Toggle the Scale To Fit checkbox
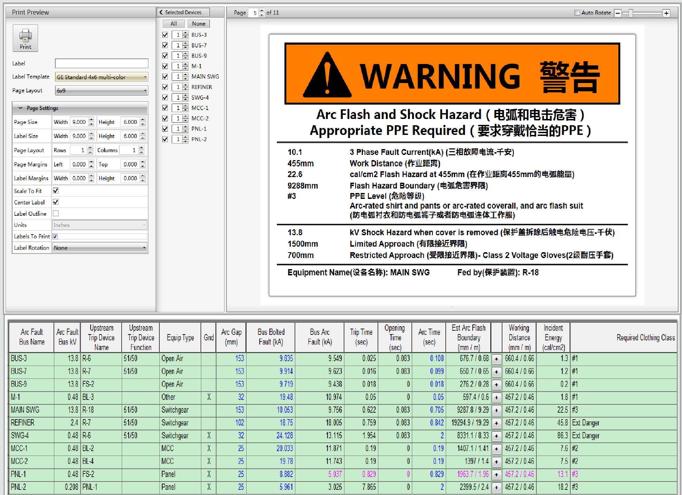This screenshot has height=495, width=682. pyautogui.click(x=56, y=191)
